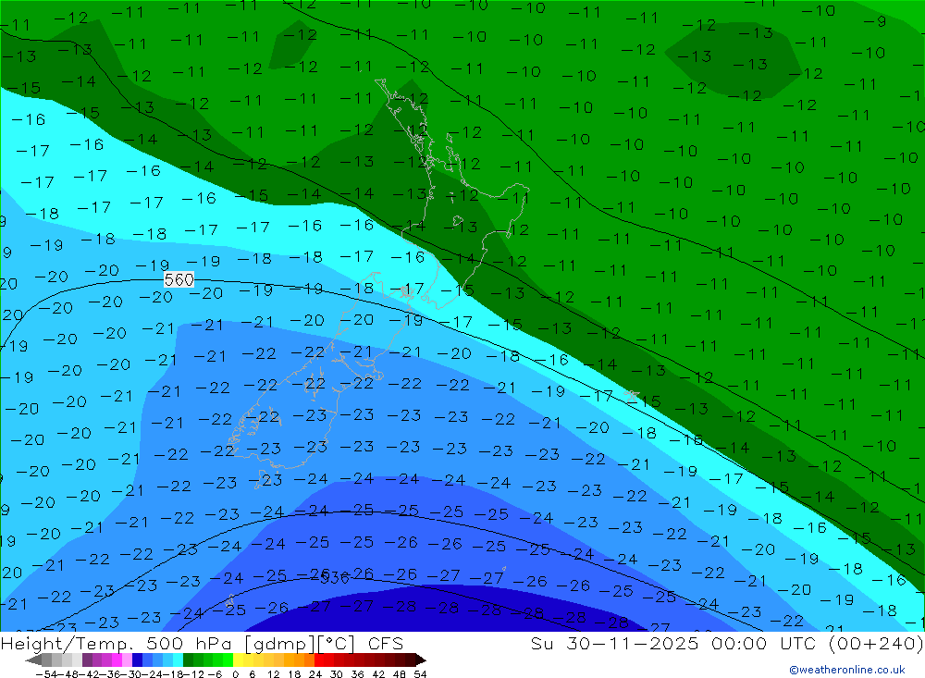Click the "54" legend scale label

click(x=420, y=674)
